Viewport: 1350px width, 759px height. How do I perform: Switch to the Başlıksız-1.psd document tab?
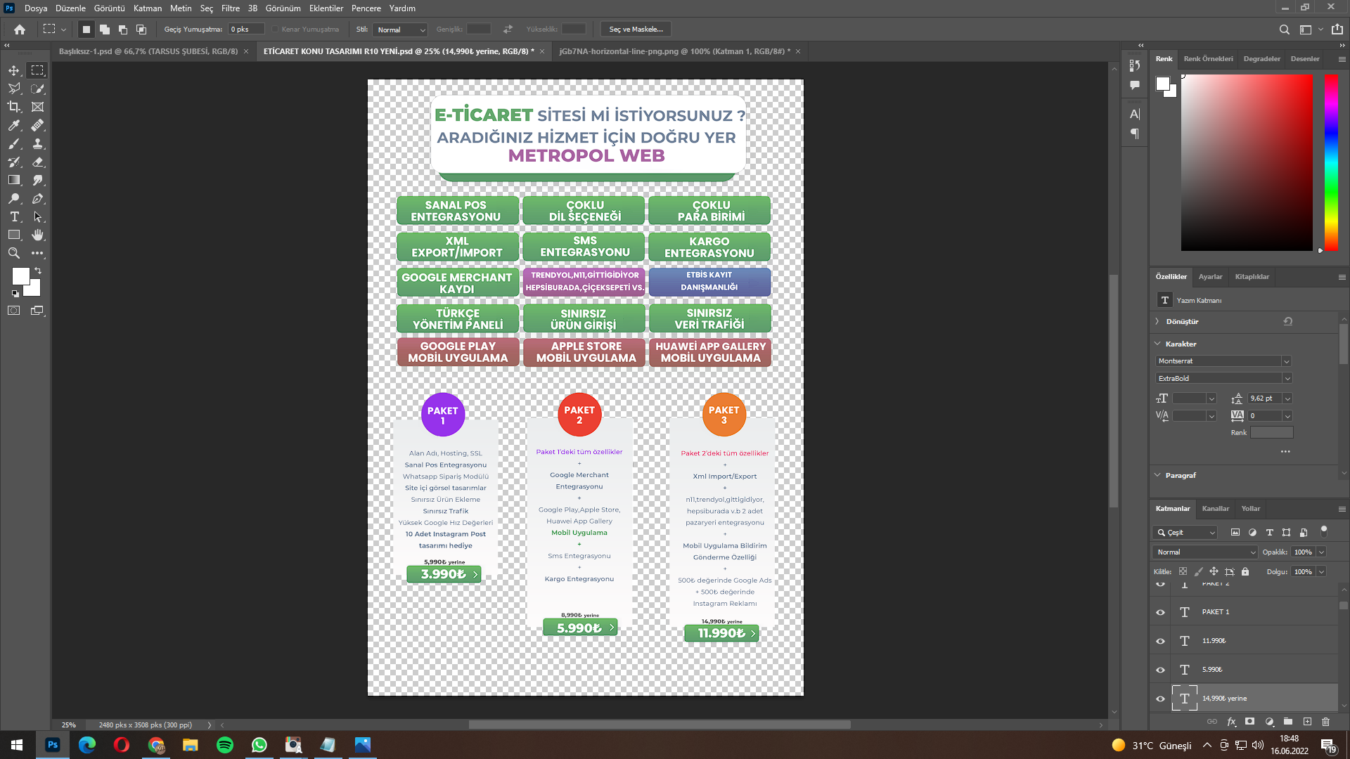[x=148, y=51]
